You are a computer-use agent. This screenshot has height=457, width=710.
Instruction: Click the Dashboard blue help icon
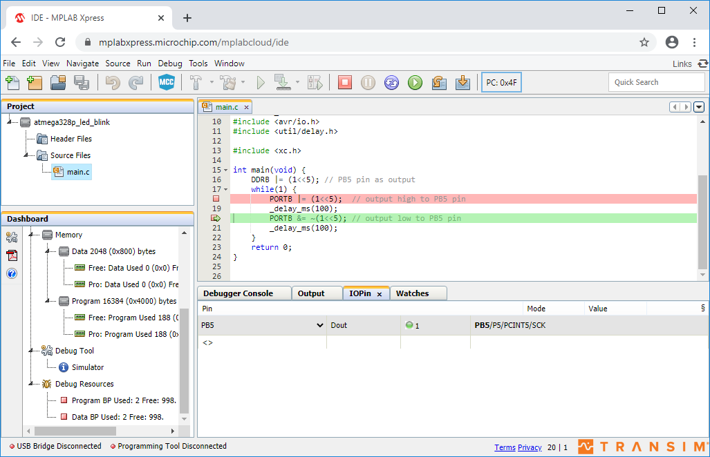pos(12,273)
